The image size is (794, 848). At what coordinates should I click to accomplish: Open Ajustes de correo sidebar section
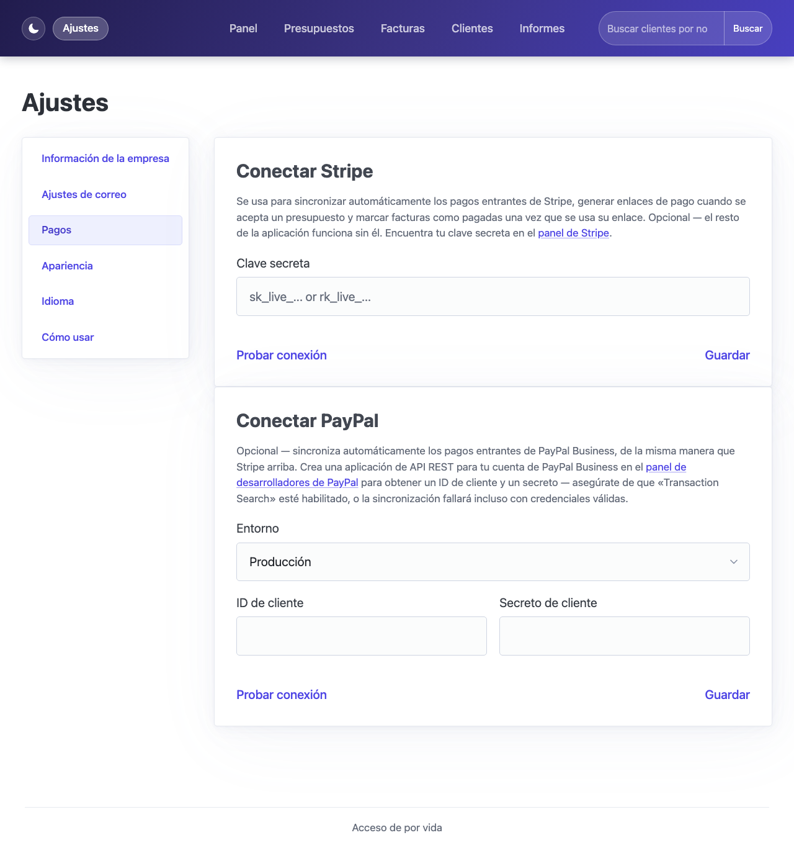pyautogui.click(x=105, y=194)
